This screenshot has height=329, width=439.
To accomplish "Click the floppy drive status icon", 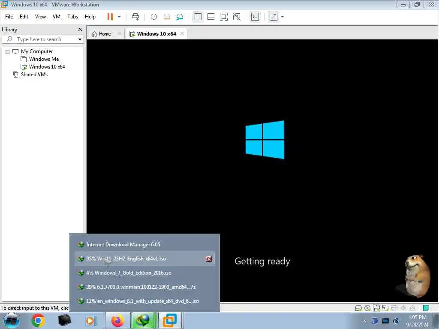I will pos(376,308).
